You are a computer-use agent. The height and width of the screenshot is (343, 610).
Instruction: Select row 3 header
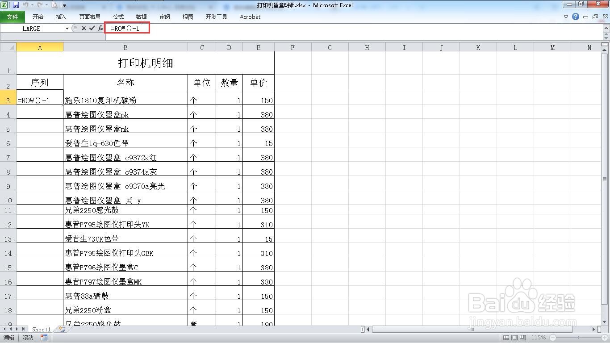pos(8,97)
